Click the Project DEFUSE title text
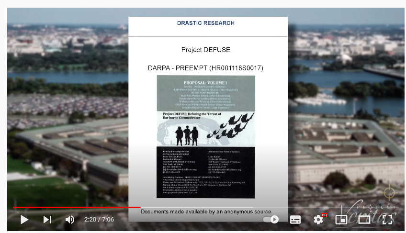This screenshot has width=406, height=233. [206, 50]
